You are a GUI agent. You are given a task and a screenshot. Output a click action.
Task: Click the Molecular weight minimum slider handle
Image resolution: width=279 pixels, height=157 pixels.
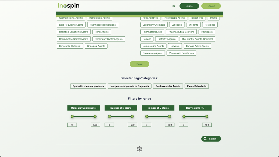coord(72,117)
